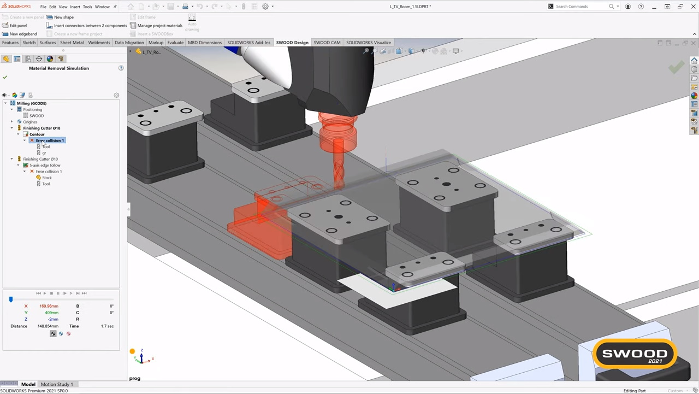Select the black-and-white display mode toggle

(53, 334)
